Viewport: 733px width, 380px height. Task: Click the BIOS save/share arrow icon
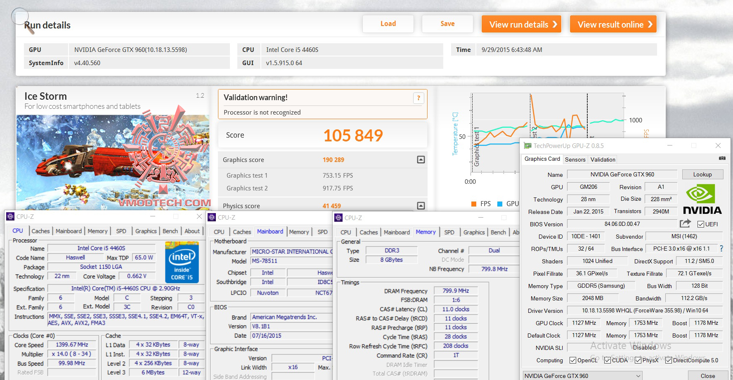[685, 223]
